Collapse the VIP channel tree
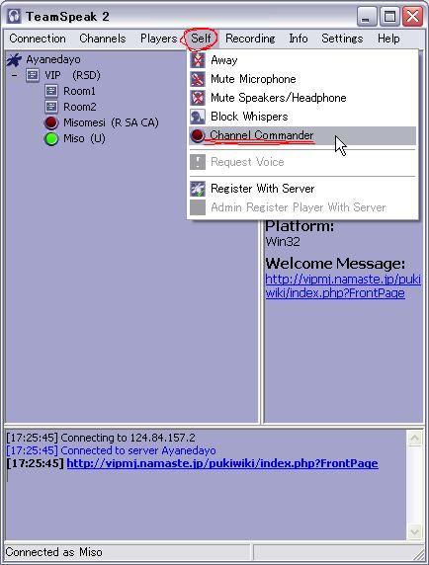The image size is (429, 565). point(15,76)
